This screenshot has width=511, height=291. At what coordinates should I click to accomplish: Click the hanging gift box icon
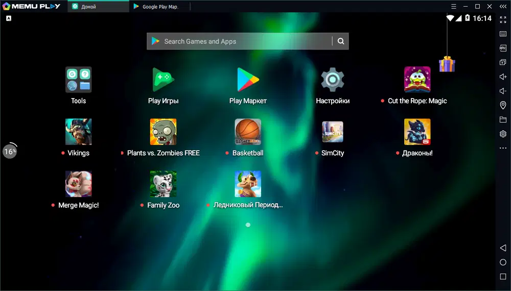[x=447, y=64]
